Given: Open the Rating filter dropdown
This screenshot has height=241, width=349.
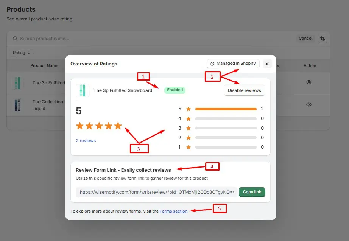Looking at the screenshot, I should coord(21,53).
